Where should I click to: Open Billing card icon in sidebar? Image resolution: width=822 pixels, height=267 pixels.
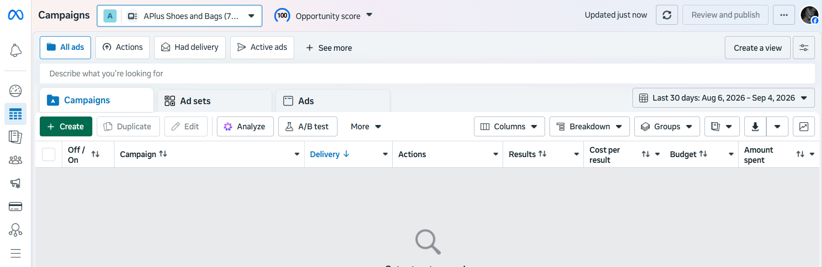(x=15, y=207)
